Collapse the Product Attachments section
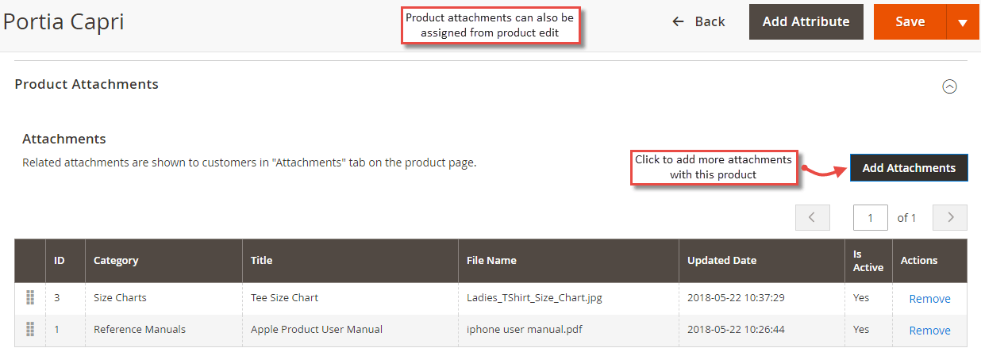This screenshot has width=981, height=348. (949, 87)
